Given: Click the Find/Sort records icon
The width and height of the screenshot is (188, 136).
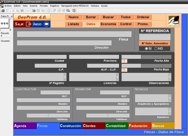Looking at the screenshot, I should [49, 11].
